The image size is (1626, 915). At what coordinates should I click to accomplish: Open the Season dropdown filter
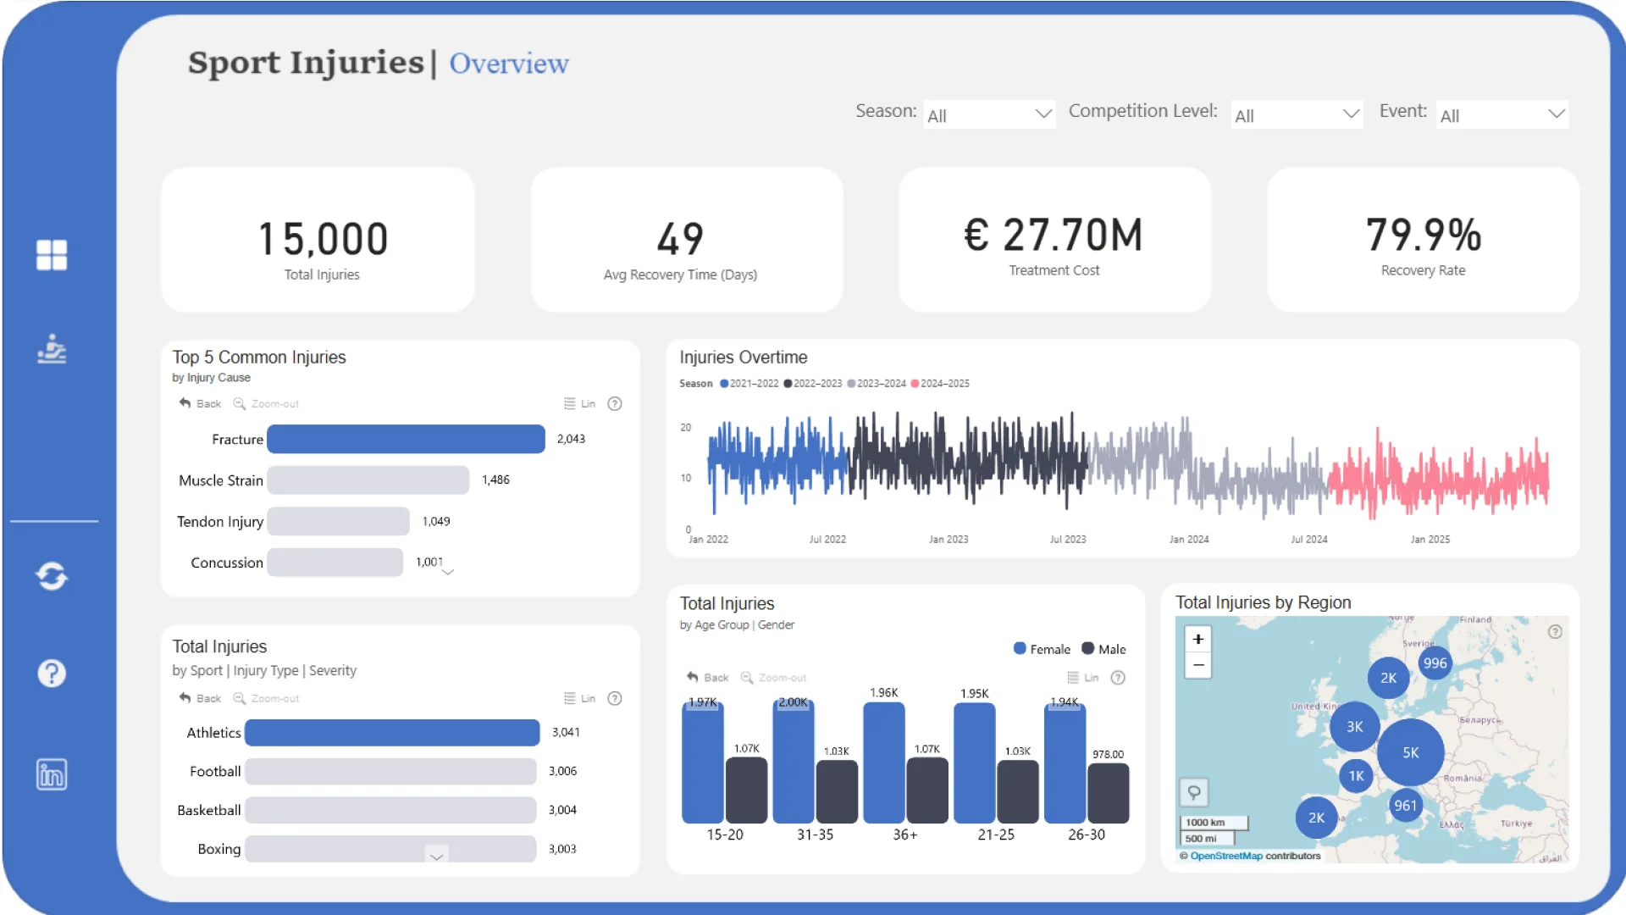989,114
